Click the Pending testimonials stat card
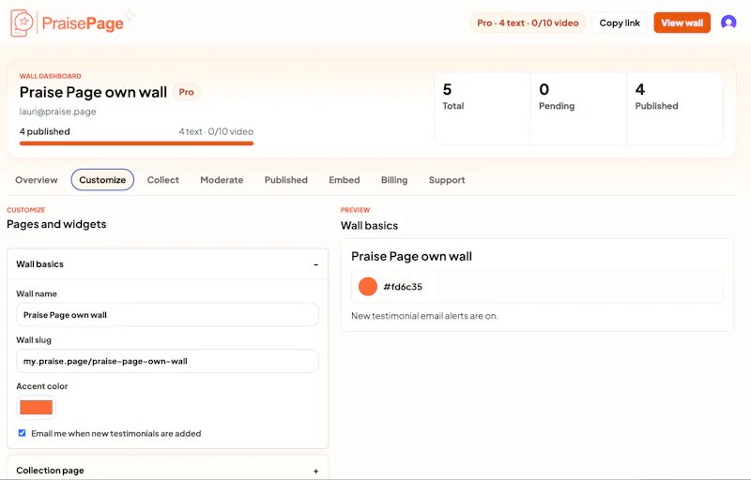 (x=578, y=109)
